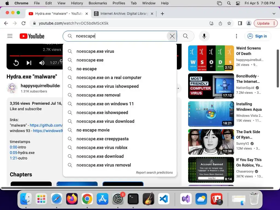Choose suggestion "noescape exe"
280x210 pixels.
tap(120, 60)
